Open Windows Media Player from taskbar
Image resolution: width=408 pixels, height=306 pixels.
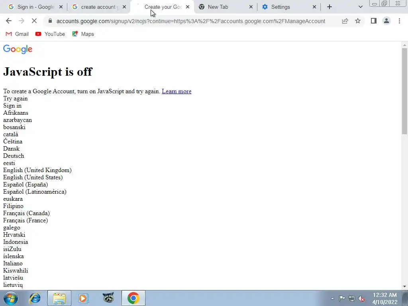tap(83, 298)
